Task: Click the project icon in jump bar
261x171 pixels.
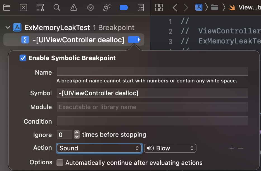Action: tap(199, 8)
